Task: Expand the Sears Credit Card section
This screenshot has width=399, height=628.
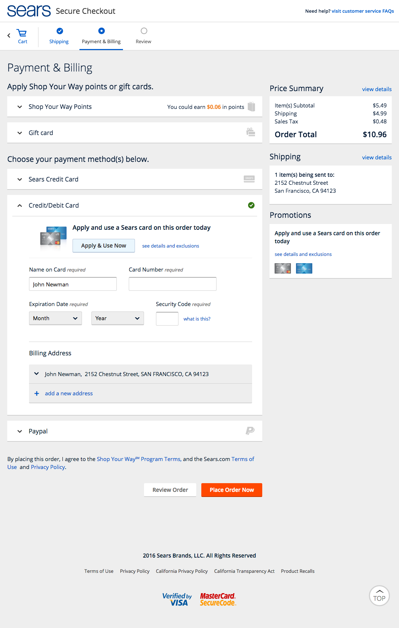Action: tap(53, 179)
